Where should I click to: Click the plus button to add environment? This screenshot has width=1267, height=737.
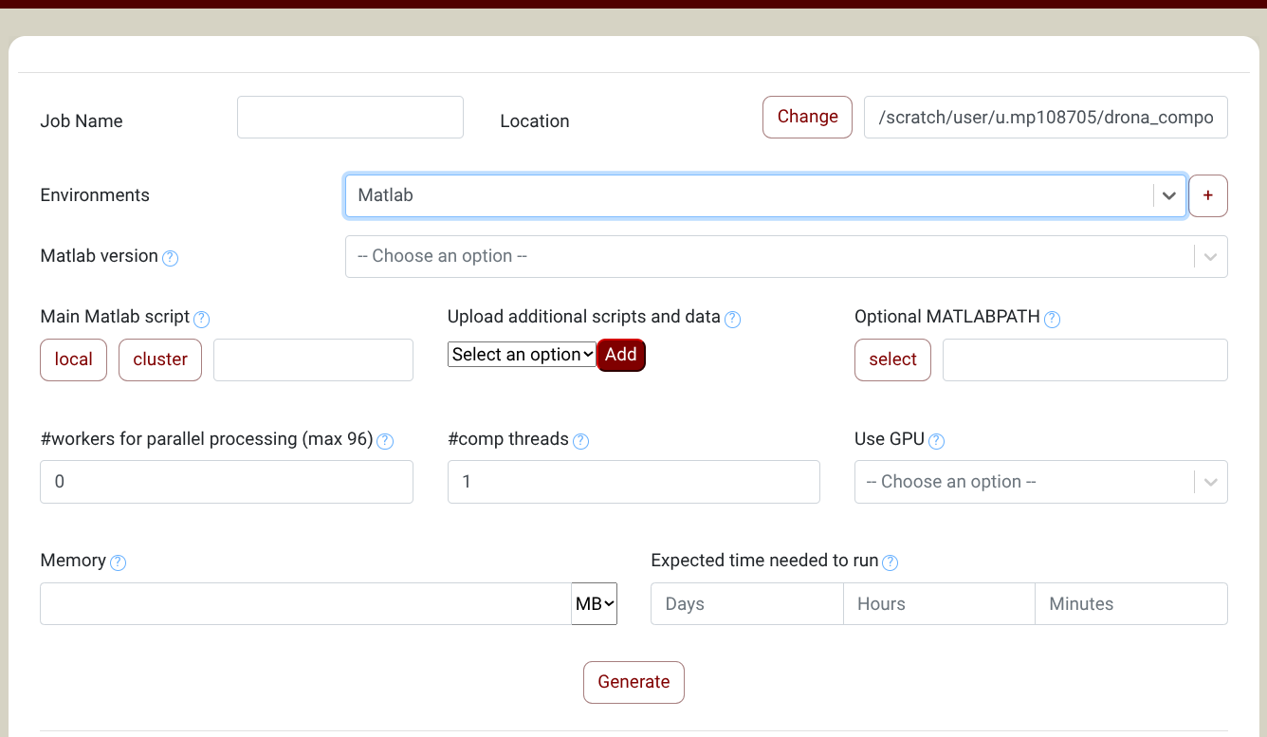point(1207,195)
